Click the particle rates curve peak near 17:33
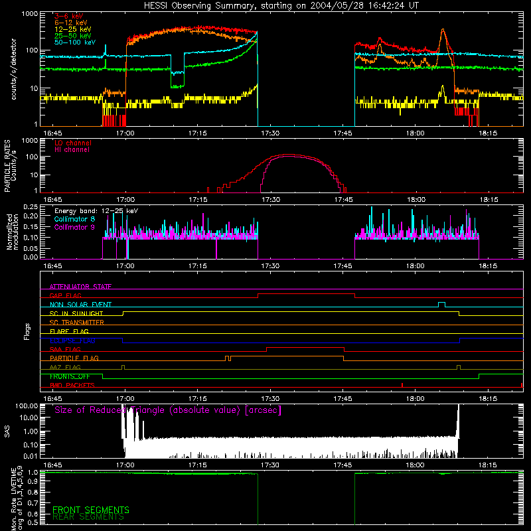531x531 pixels. (288, 155)
